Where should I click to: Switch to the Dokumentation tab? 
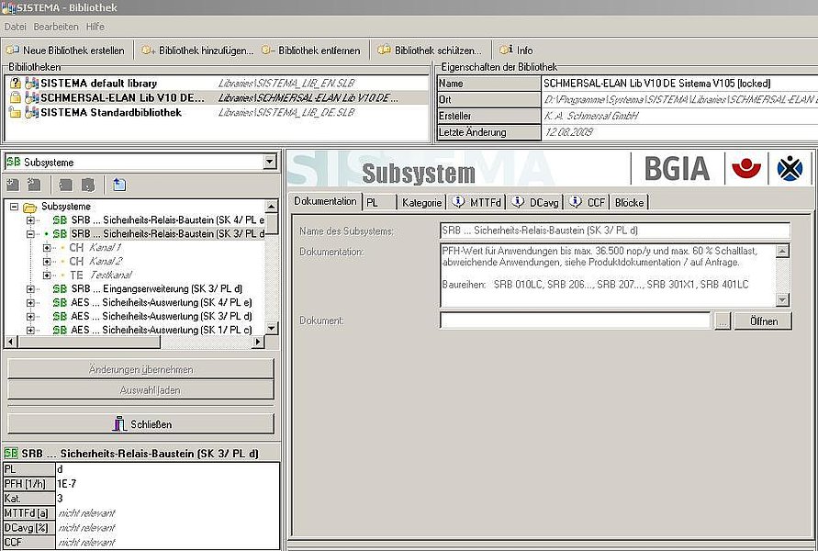[x=325, y=201]
